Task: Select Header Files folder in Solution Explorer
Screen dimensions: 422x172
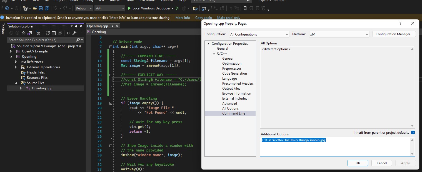Action: coord(36,72)
